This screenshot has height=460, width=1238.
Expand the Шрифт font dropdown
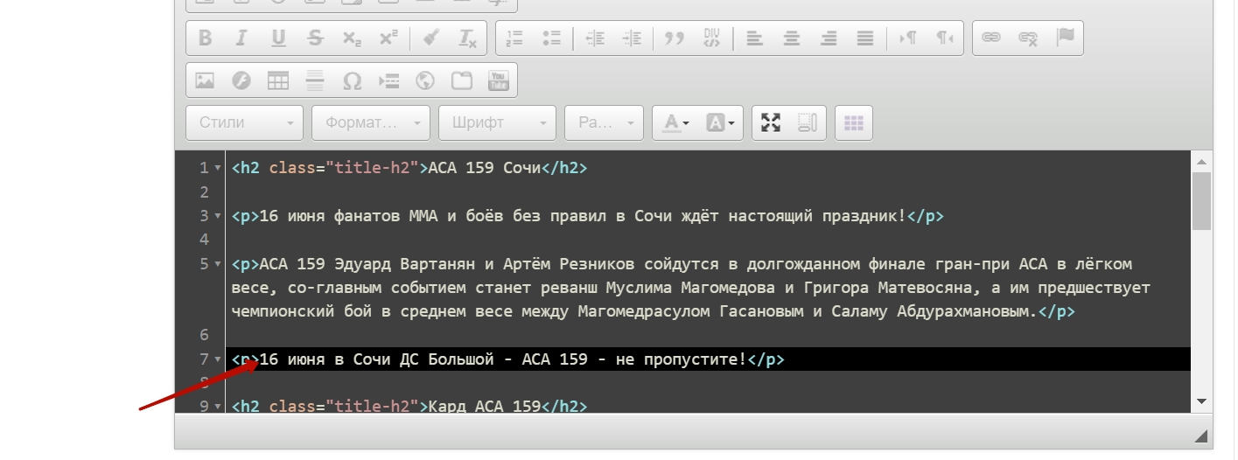click(x=497, y=123)
